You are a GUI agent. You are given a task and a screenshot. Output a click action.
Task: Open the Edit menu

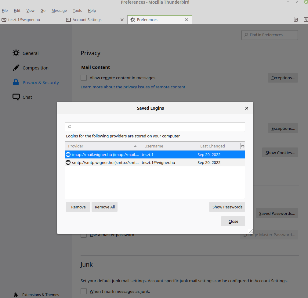pyautogui.click(x=17, y=11)
